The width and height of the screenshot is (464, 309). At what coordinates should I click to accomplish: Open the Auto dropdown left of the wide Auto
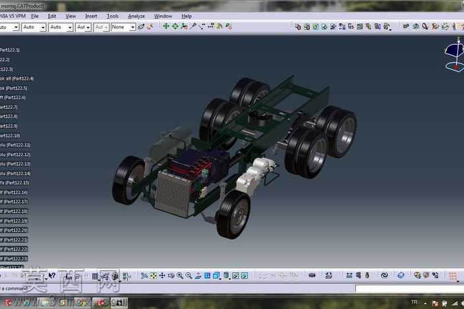pyautogui.click(x=34, y=27)
